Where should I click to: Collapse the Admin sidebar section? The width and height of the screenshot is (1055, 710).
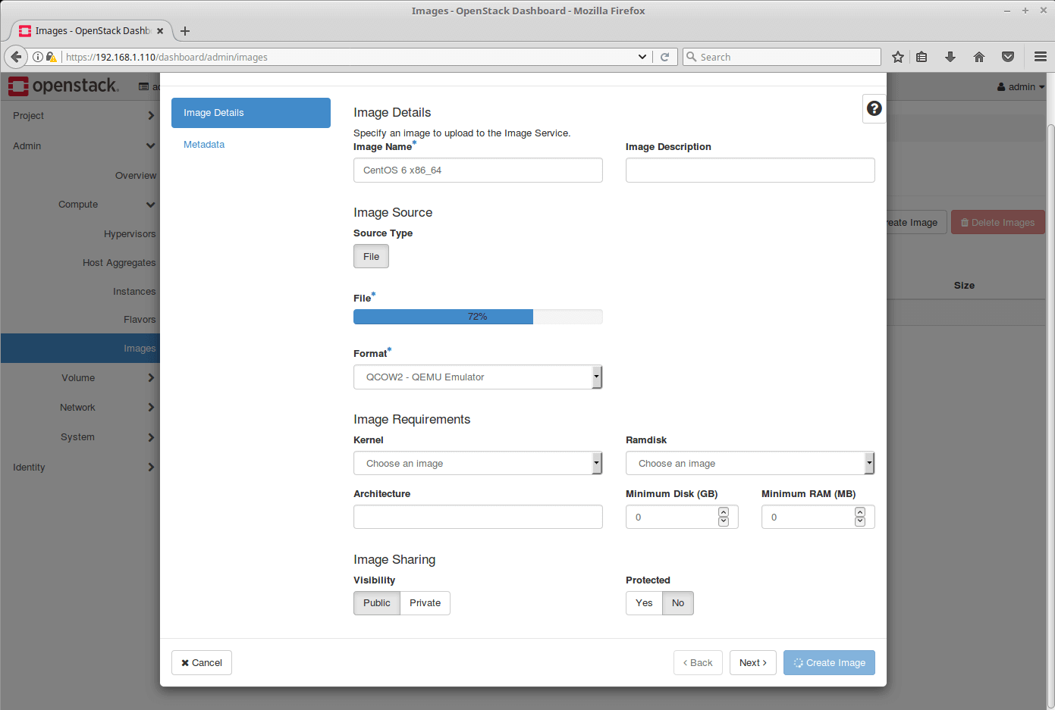click(x=80, y=145)
